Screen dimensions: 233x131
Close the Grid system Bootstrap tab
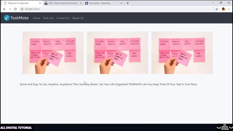pyautogui.click(x=121, y=3)
